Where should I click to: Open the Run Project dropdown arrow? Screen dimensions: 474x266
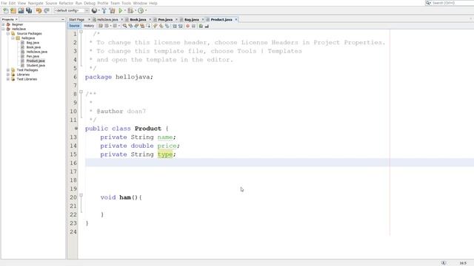[125, 10]
